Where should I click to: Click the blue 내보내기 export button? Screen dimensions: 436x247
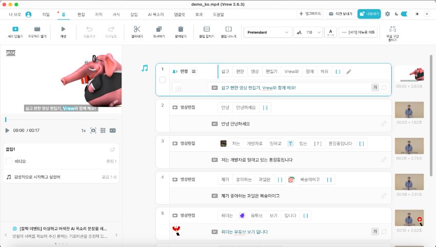pyautogui.click(x=369, y=14)
